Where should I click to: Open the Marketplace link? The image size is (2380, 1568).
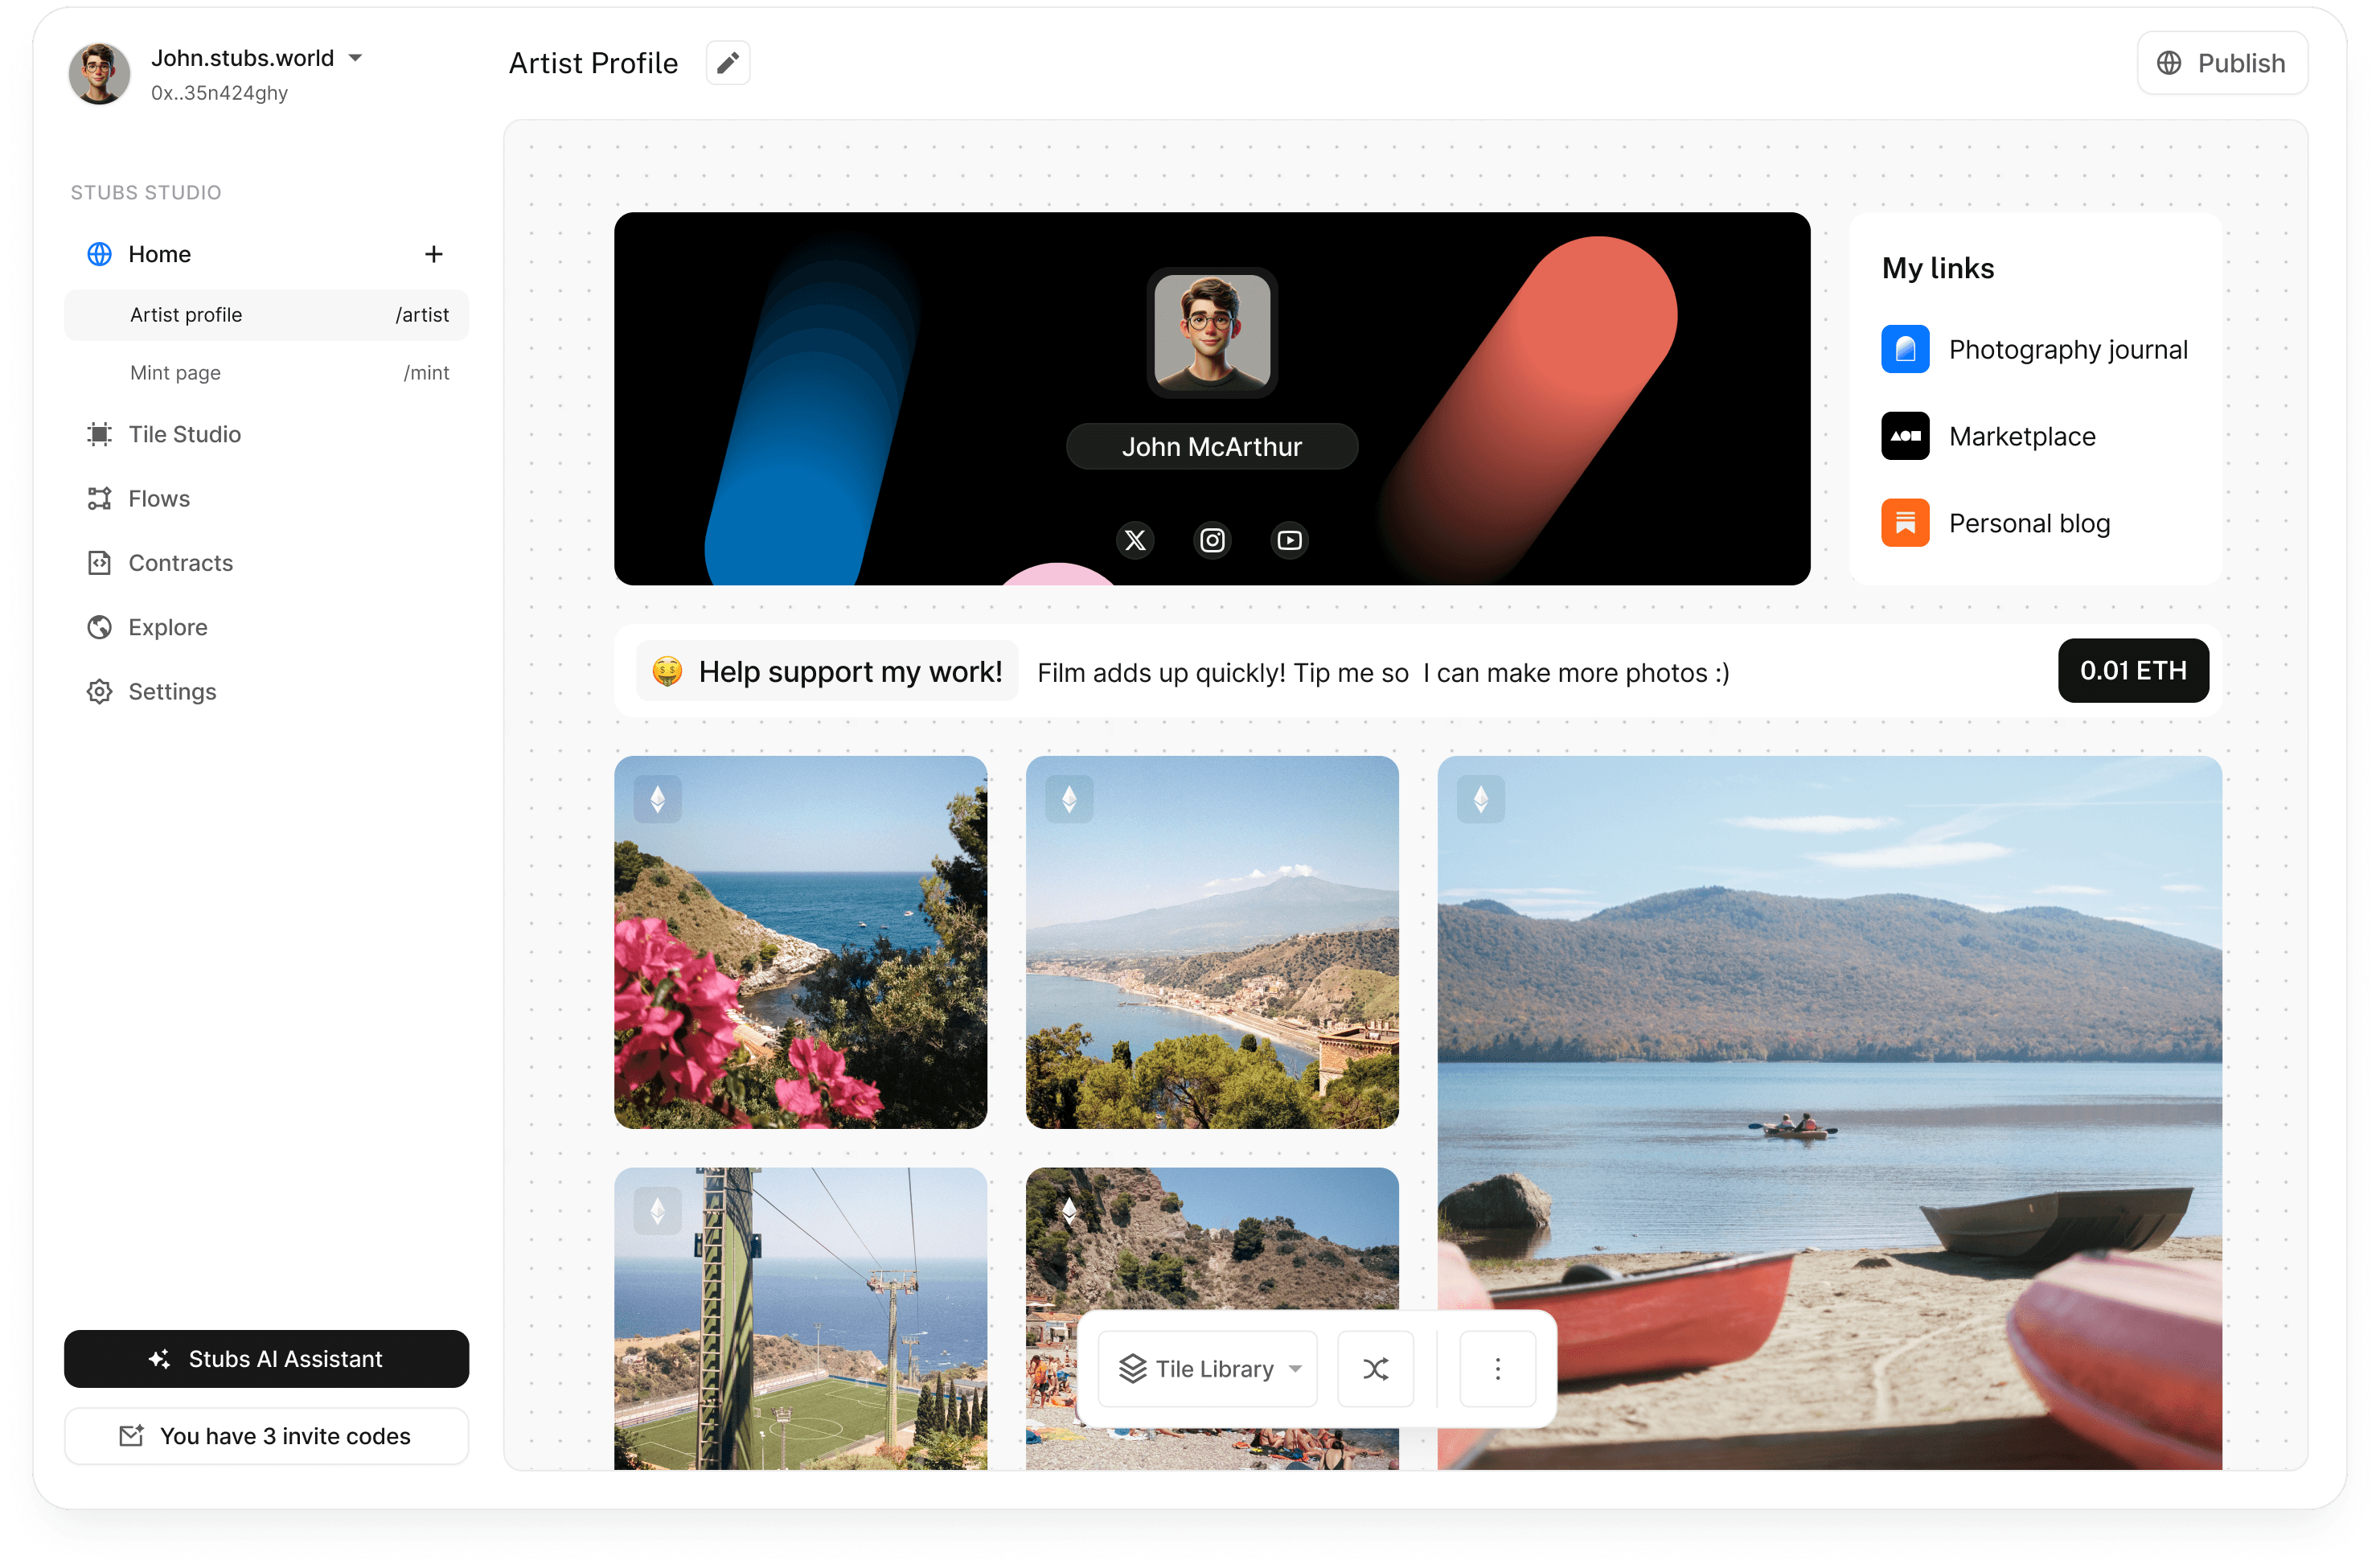tap(2021, 436)
